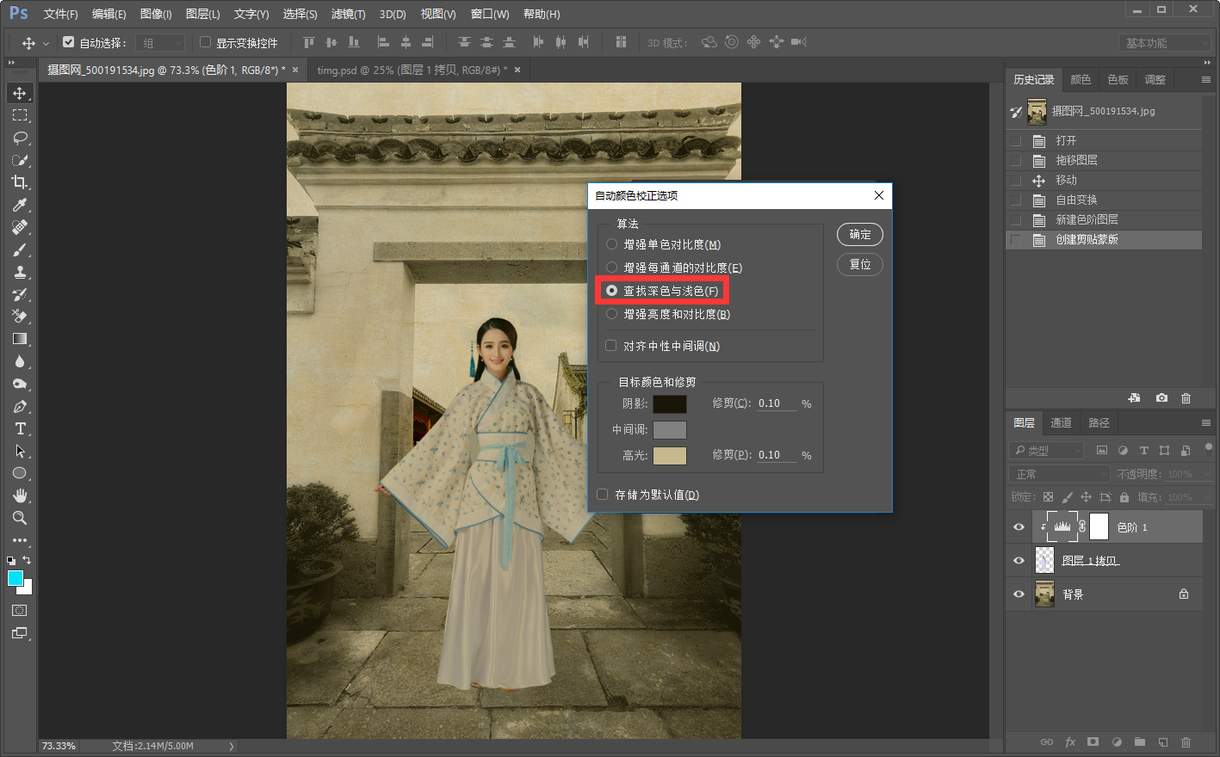This screenshot has height=757, width=1220.
Task: Click the 复位 button in dialog
Action: tap(860, 264)
